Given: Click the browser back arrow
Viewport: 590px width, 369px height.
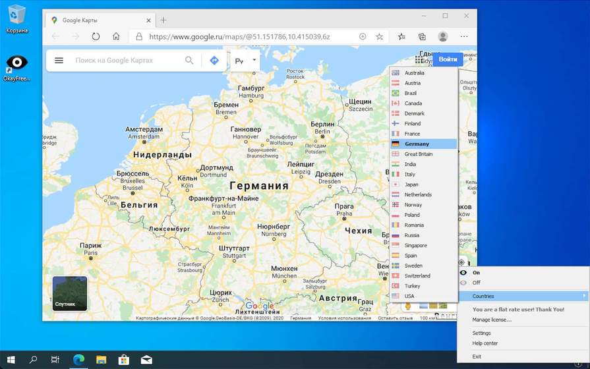Looking at the screenshot, I should pyautogui.click(x=55, y=36).
